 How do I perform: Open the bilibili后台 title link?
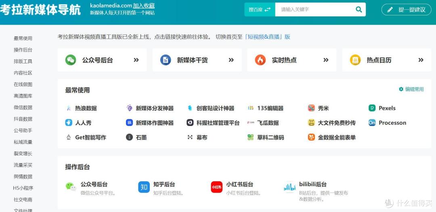tap(313, 184)
